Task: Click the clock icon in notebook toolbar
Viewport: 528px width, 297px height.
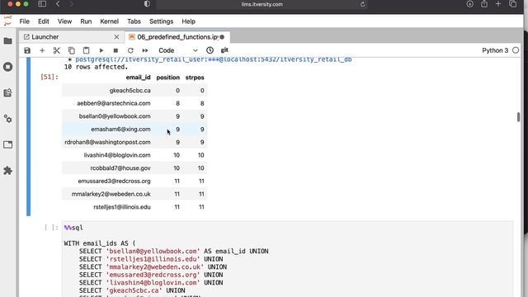Action: 210,50
